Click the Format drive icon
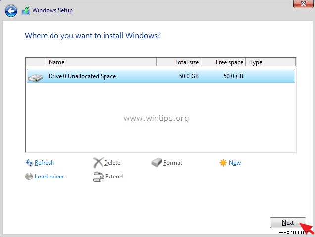The width and height of the screenshot is (315, 237). pos(157,162)
